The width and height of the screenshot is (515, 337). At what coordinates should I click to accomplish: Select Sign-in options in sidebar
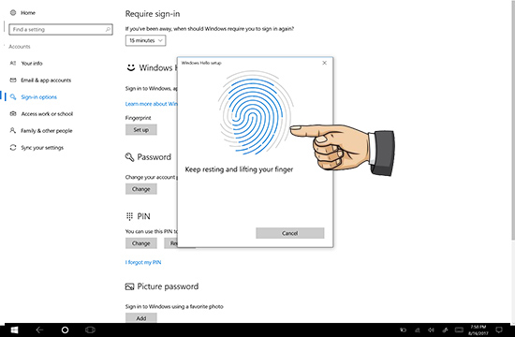(38, 97)
